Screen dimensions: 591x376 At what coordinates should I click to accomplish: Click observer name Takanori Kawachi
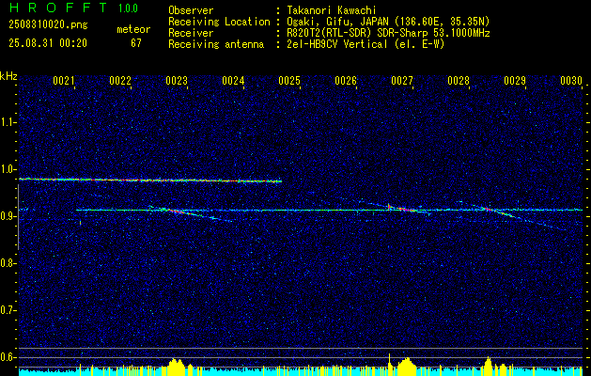pyautogui.click(x=334, y=10)
